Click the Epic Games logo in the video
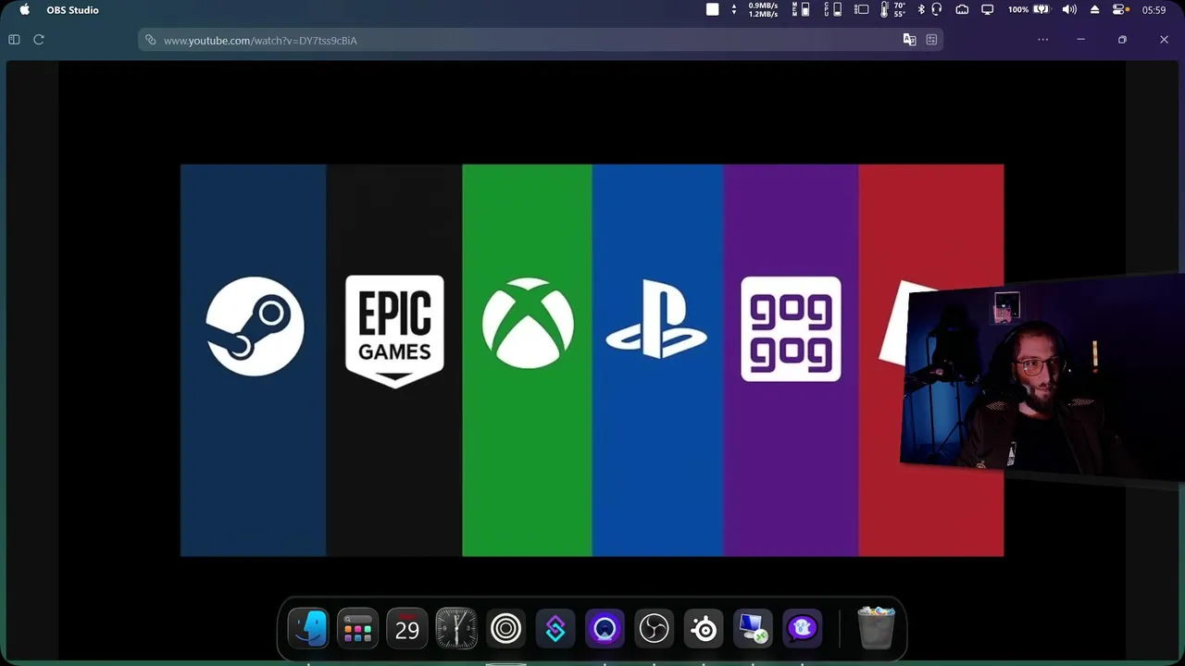The width and height of the screenshot is (1185, 666). pyautogui.click(x=394, y=331)
